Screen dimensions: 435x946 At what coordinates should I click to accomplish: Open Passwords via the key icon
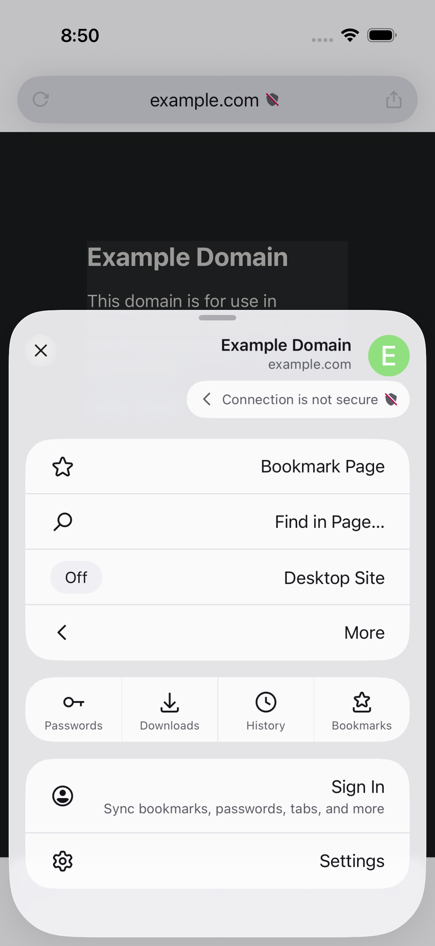pyautogui.click(x=74, y=702)
